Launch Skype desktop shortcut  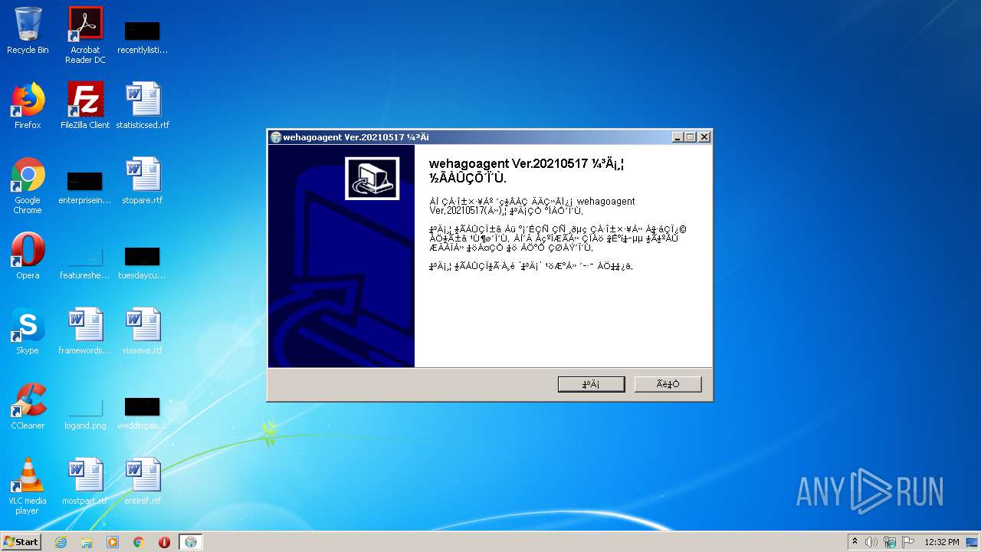coord(28,331)
